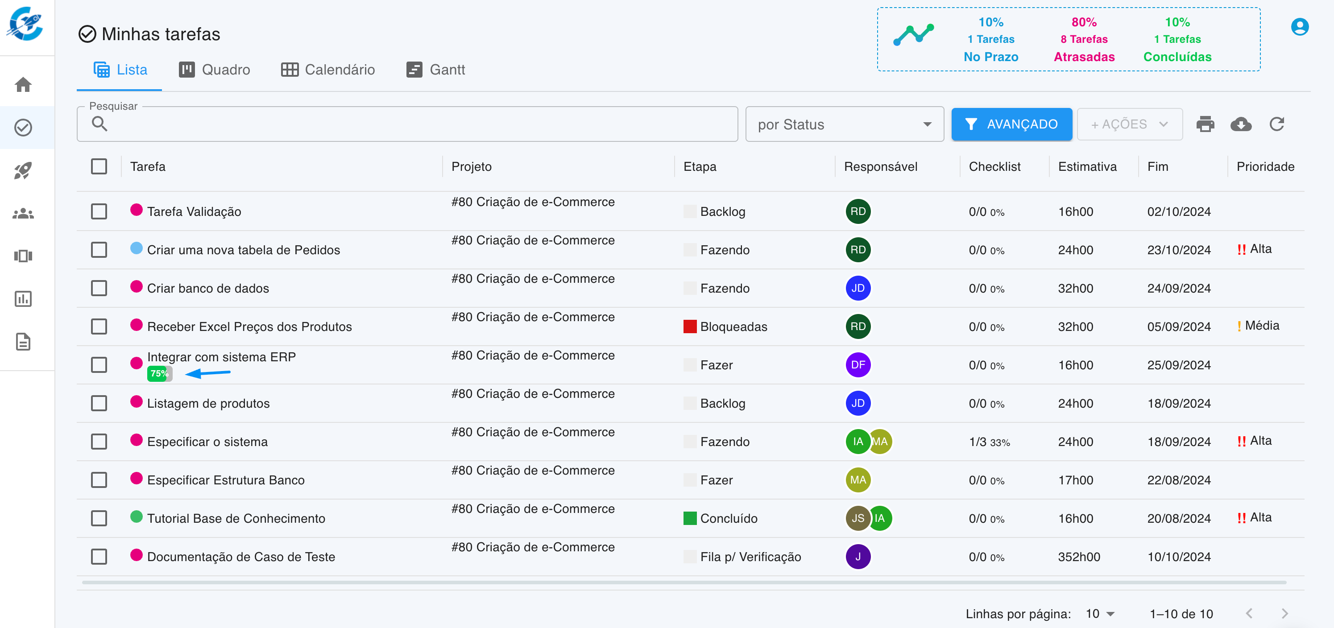Switch to the Gantt tab
Screen dimensions: 1334x628
point(436,70)
